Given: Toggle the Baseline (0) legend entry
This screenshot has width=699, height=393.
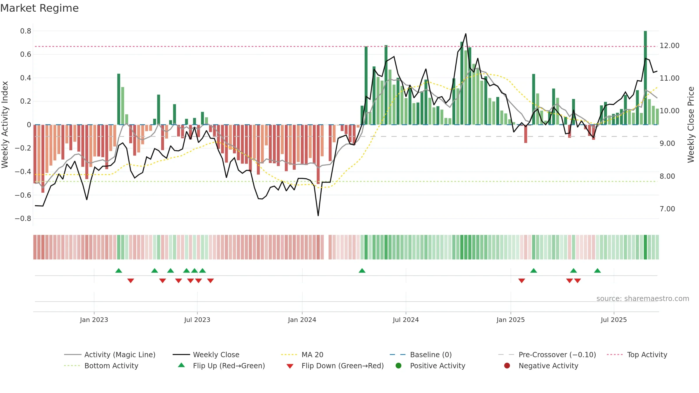Looking at the screenshot, I should [421, 355].
